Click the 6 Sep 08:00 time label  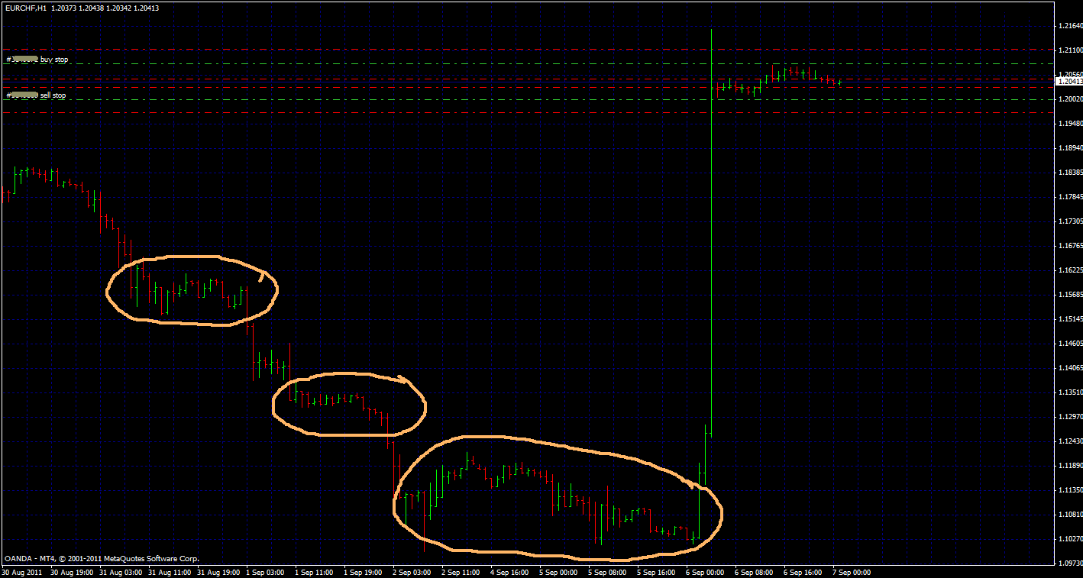[755, 572]
